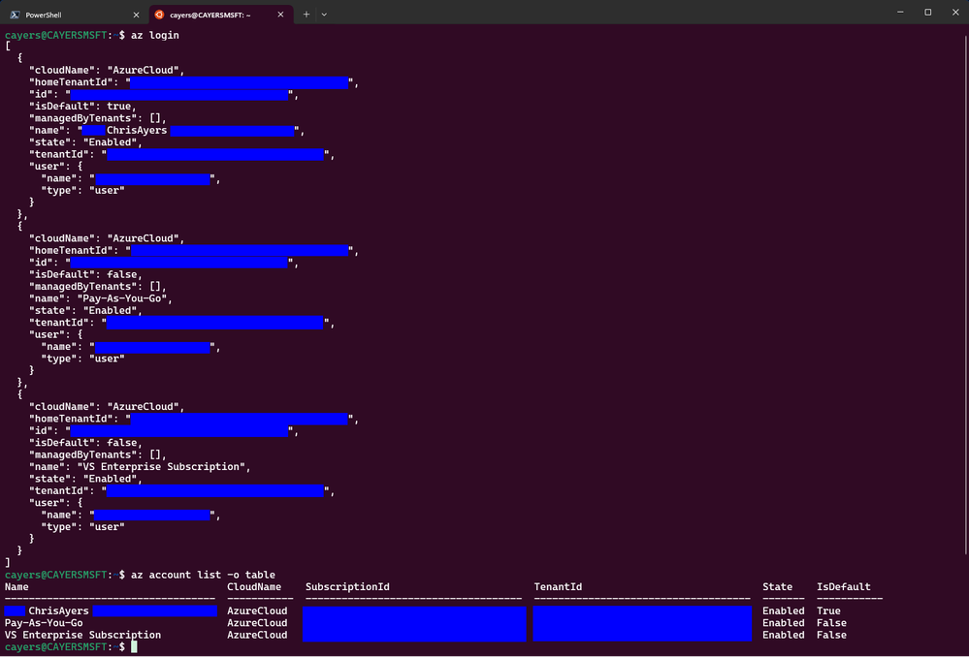Screen dimensions: 969x657
Task: Switch to the PowerShell tab
Action: (74, 15)
